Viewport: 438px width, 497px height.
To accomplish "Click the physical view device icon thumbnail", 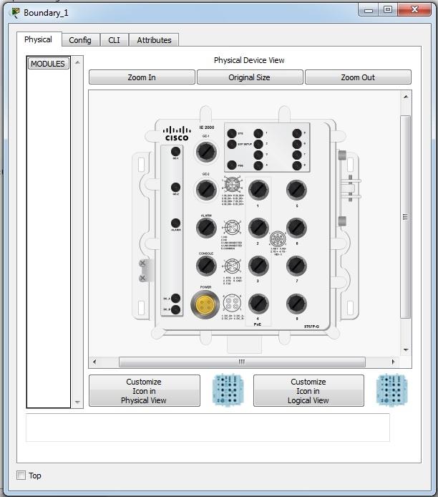I will click(228, 390).
